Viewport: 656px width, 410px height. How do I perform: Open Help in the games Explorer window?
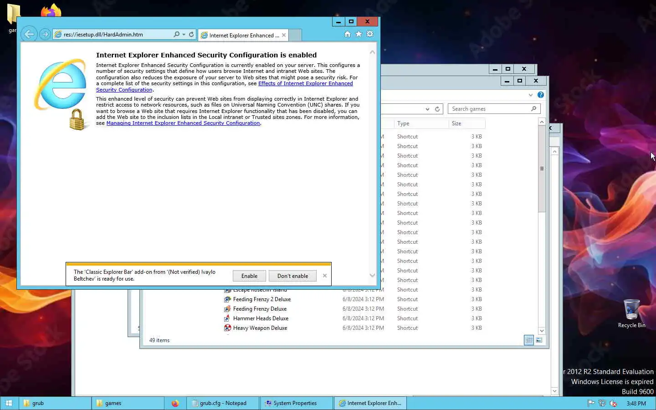tap(541, 95)
